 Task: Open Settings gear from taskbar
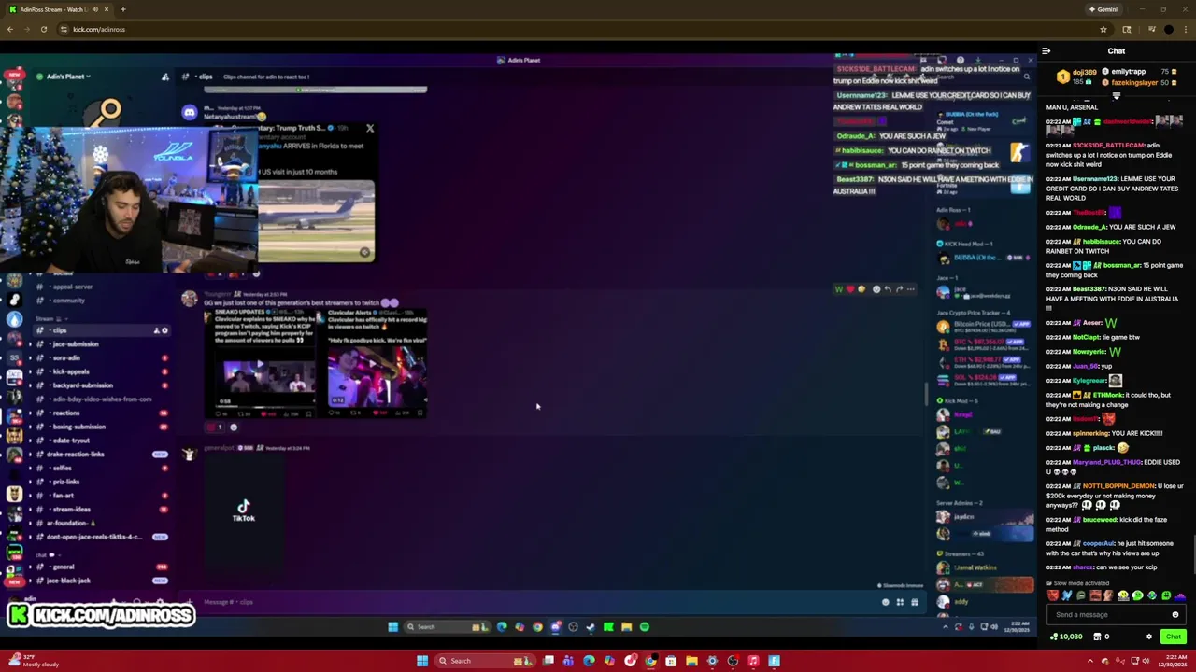coord(712,661)
